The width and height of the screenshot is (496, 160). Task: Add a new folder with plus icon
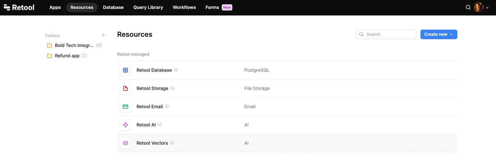tap(103, 35)
